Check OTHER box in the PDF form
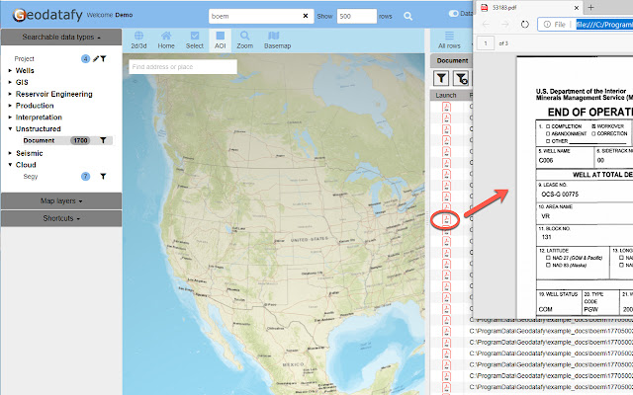Screen dimensions: 633x395 pos(548,141)
